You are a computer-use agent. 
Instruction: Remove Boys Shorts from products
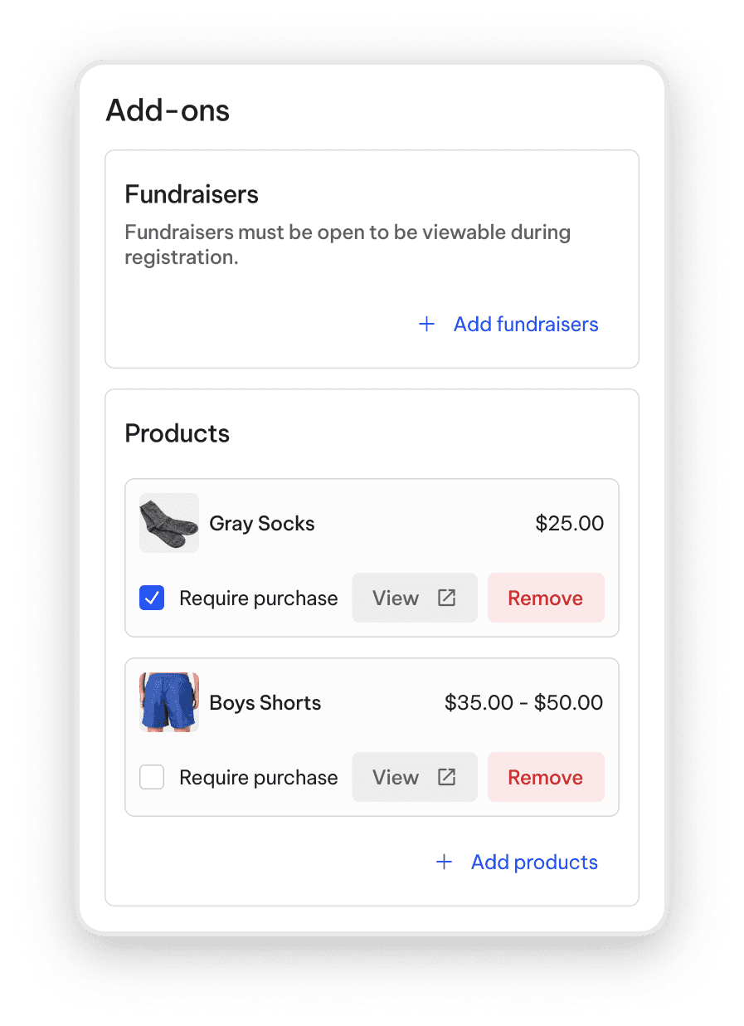(x=546, y=777)
